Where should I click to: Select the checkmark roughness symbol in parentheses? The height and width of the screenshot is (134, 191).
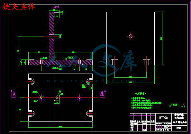(182, 106)
